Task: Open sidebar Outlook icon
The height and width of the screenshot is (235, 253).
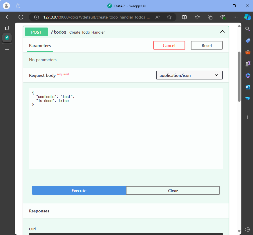Action: pos(248,87)
